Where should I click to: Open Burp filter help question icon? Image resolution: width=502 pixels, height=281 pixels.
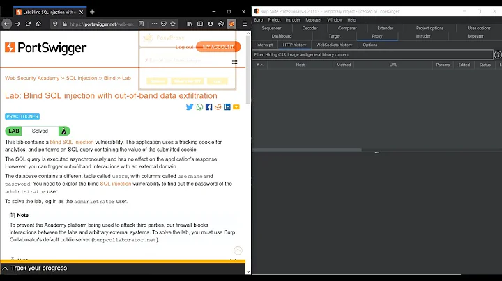pyautogui.click(x=498, y=55)
